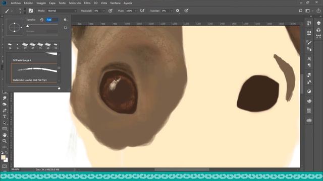Click the Opacidad value field
The width and height of the screenshot is (323, 181).
click(97, 11)
